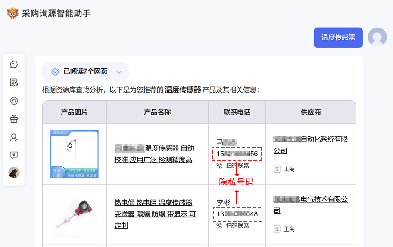Click the gift icon in sidebar
This screenshot has width=393, height=247.
point(14,119)
